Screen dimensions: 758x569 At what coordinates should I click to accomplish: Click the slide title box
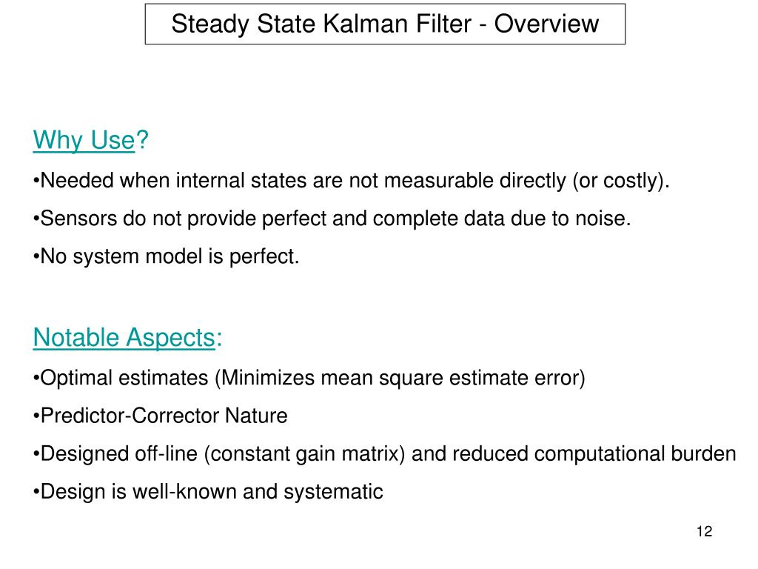point(385,24)
